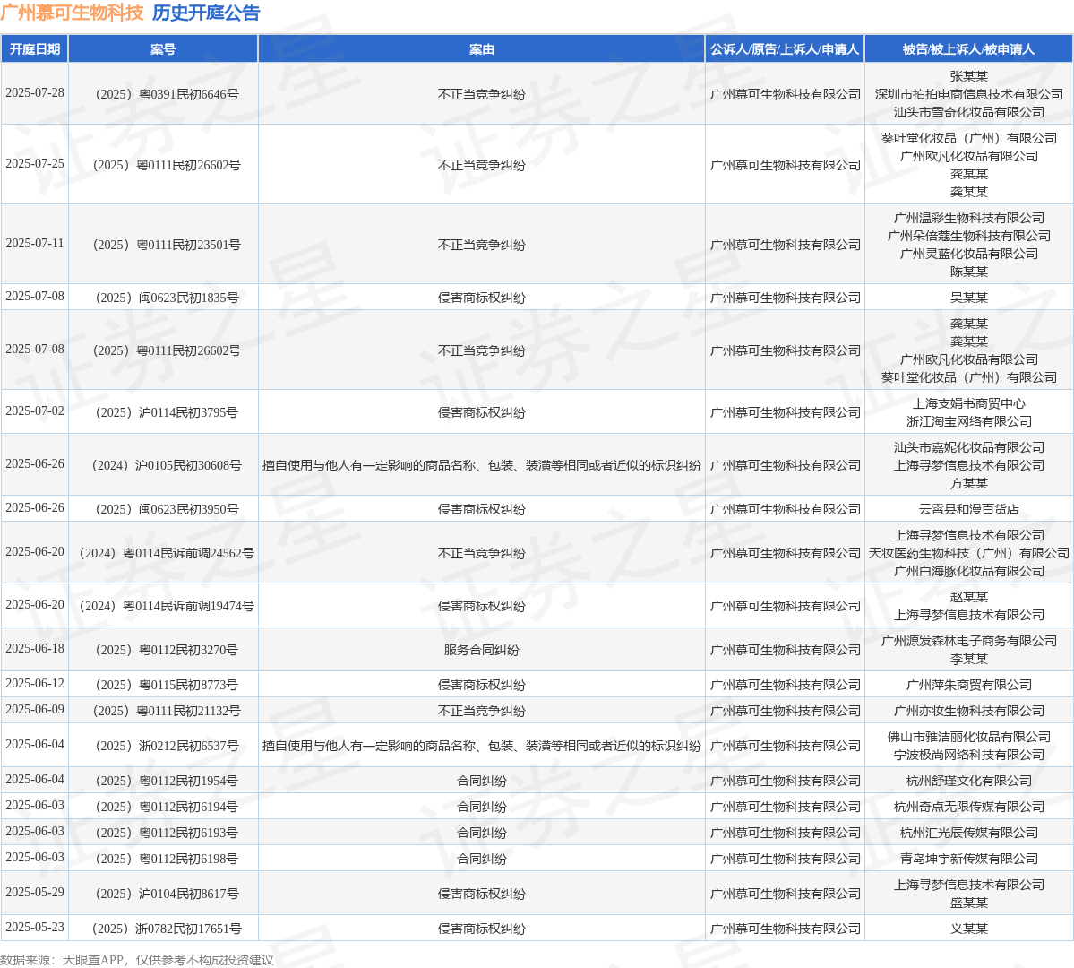Click defendant 吴某某
Image resolution: width=1074 pixels, height=968 pixels.
[x=968, y=298]
